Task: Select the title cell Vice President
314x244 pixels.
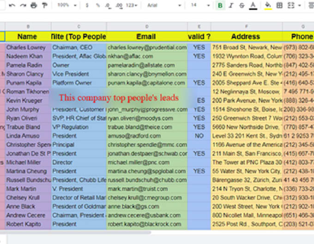Action: tap(78, 74)
